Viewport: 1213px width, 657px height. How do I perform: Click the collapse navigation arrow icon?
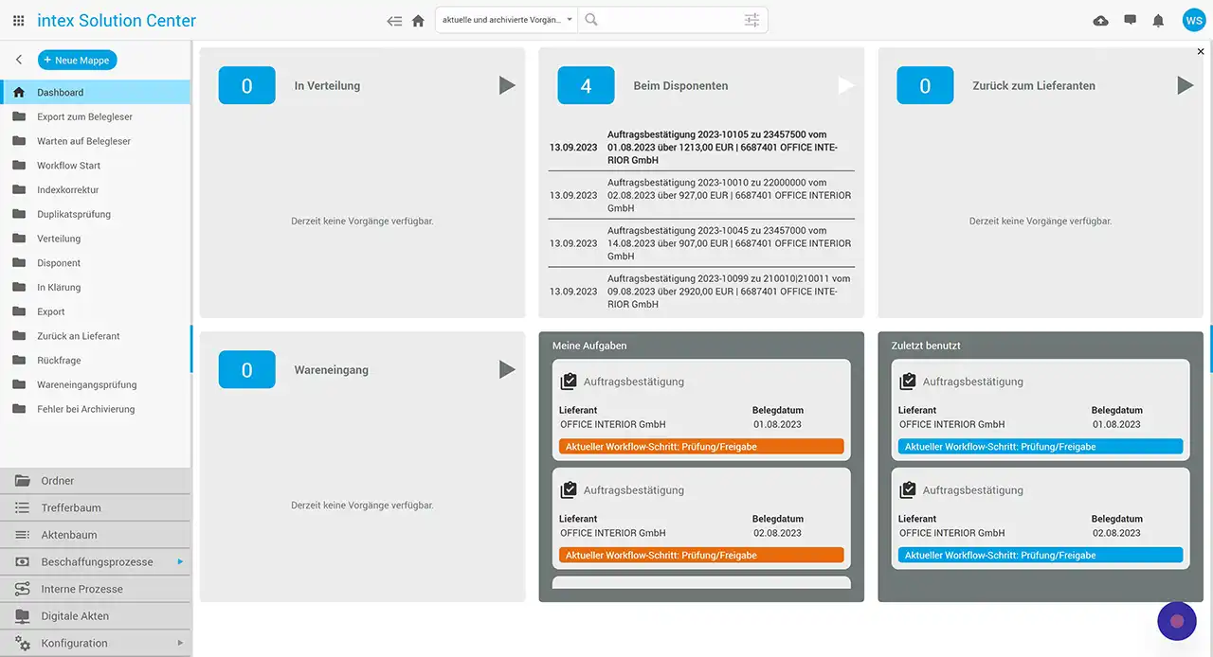point(394,21)
